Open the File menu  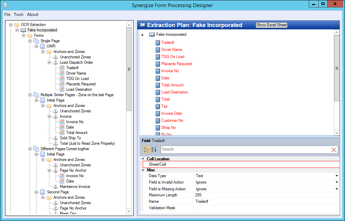[7, 15]
